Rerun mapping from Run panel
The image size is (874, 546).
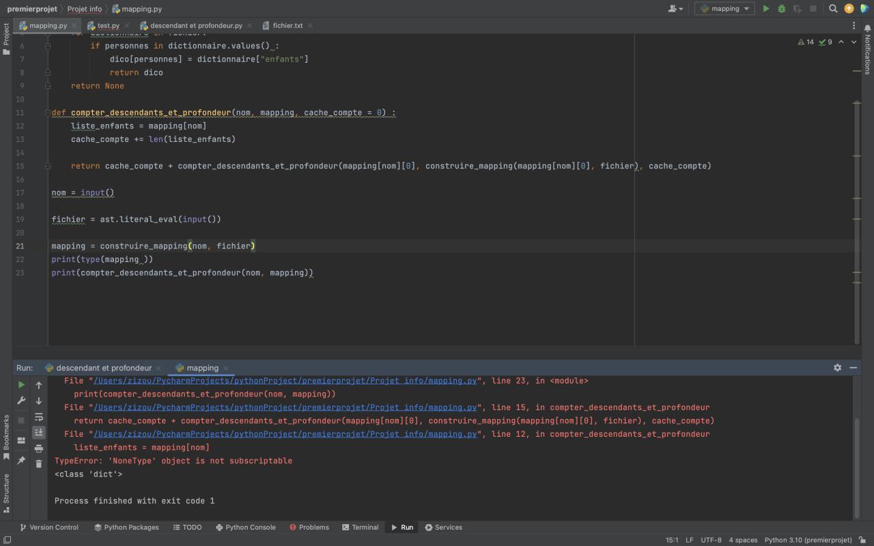[x=21, y=385]
